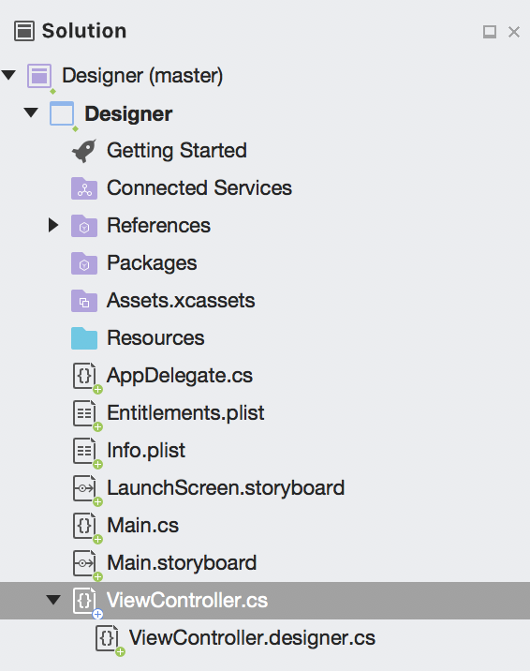Click the blue Resources folder icon
530x671 pixels.
coord(84,338)
